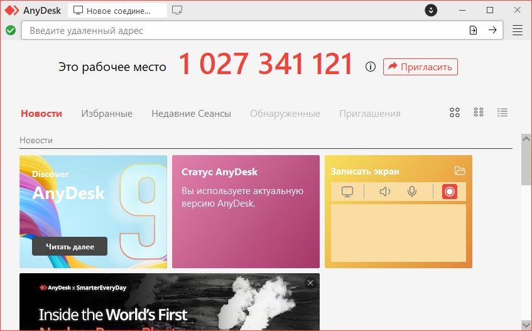532x331 pixels.
Task: Click the Новости section heading above the cards
Action: pyautogui.click(x=36, y=140)
